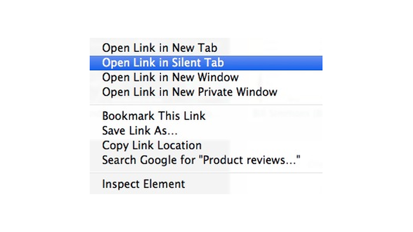
Task: Click Bookmark This Link
Action: 153,116
